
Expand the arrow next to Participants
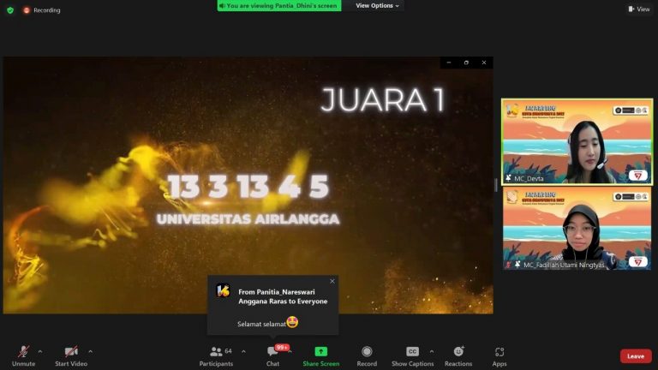243,351
